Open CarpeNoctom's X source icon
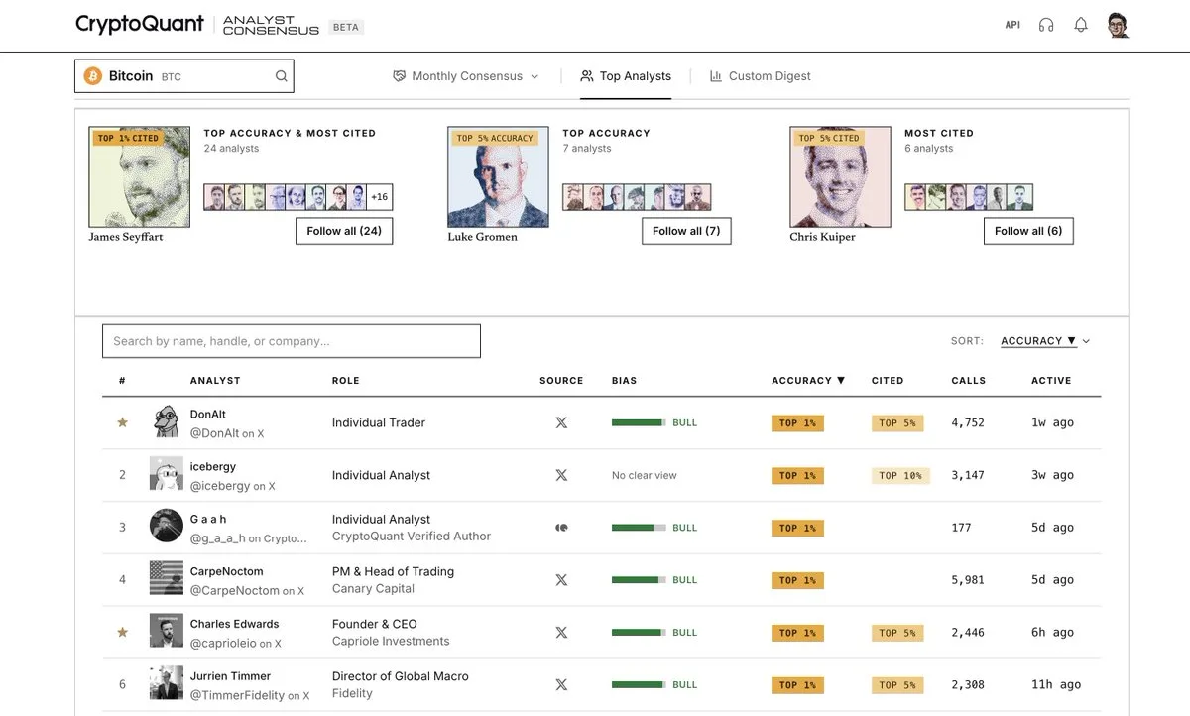Viewport: 1190px width, 716px height. coord(561,580)
